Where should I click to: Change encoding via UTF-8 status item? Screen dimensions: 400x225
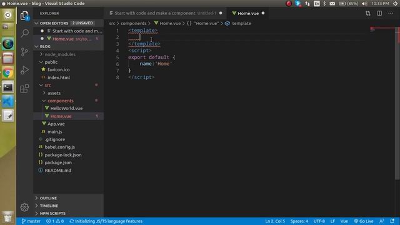click(x=319, y=221)
